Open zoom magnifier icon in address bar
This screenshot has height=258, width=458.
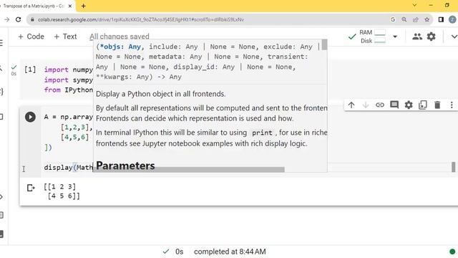click(x=404, y=19)
